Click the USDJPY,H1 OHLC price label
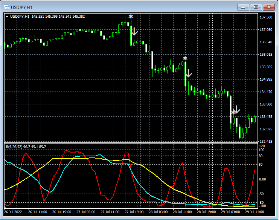Viewport: 279px width, 220px height. 47,17
